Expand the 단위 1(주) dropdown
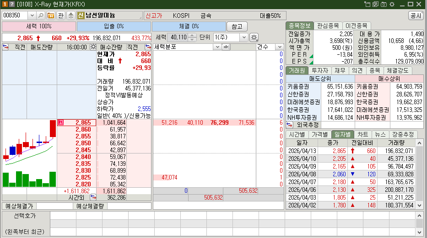 coord(243,37)
